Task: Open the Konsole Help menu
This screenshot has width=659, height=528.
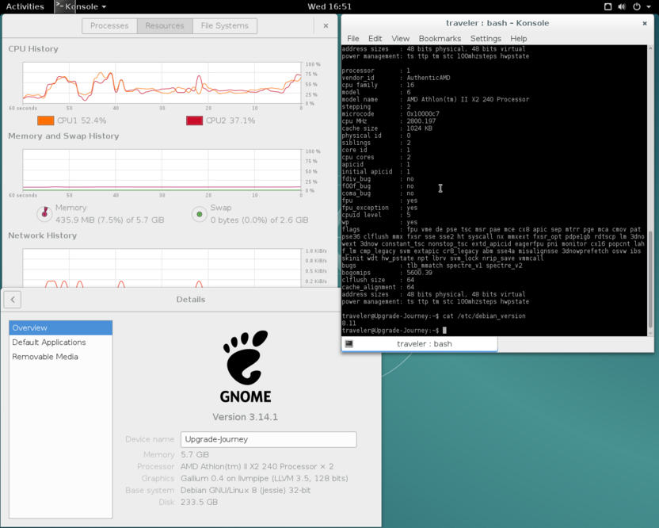Action: click(518, 38)
